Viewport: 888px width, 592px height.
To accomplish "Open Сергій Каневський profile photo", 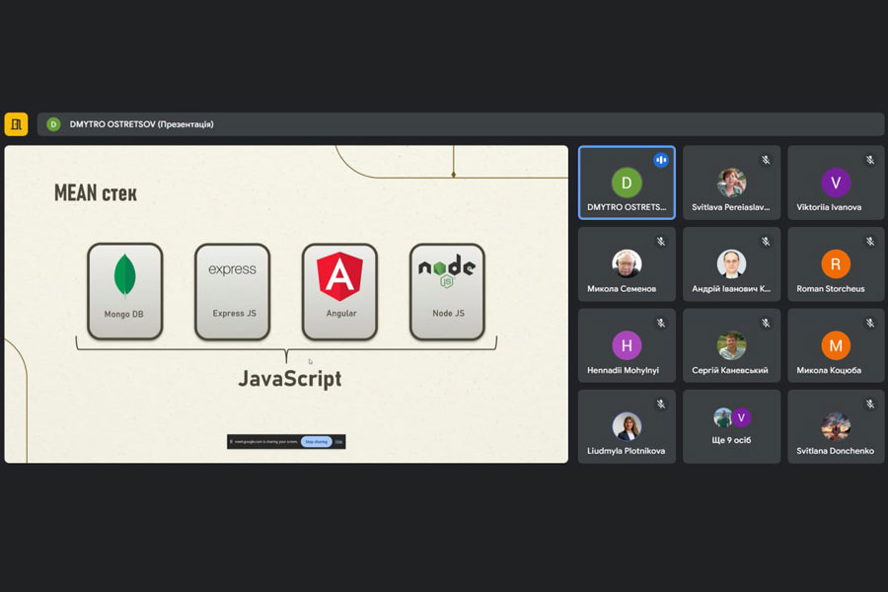I will pyautogui.click(x=731, y=345).
